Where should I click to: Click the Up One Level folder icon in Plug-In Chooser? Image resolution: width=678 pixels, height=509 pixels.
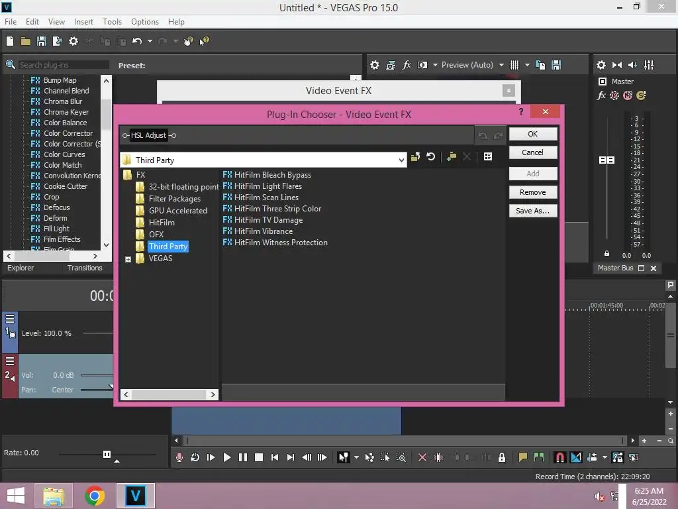[415, 156]
